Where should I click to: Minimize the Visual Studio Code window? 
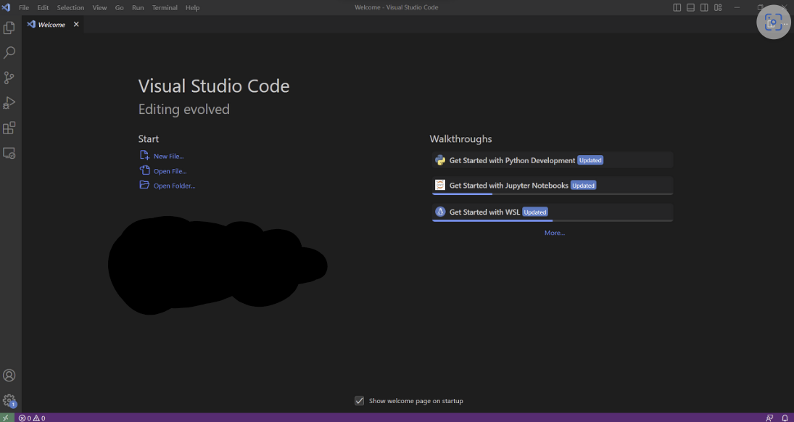(737, 7)
